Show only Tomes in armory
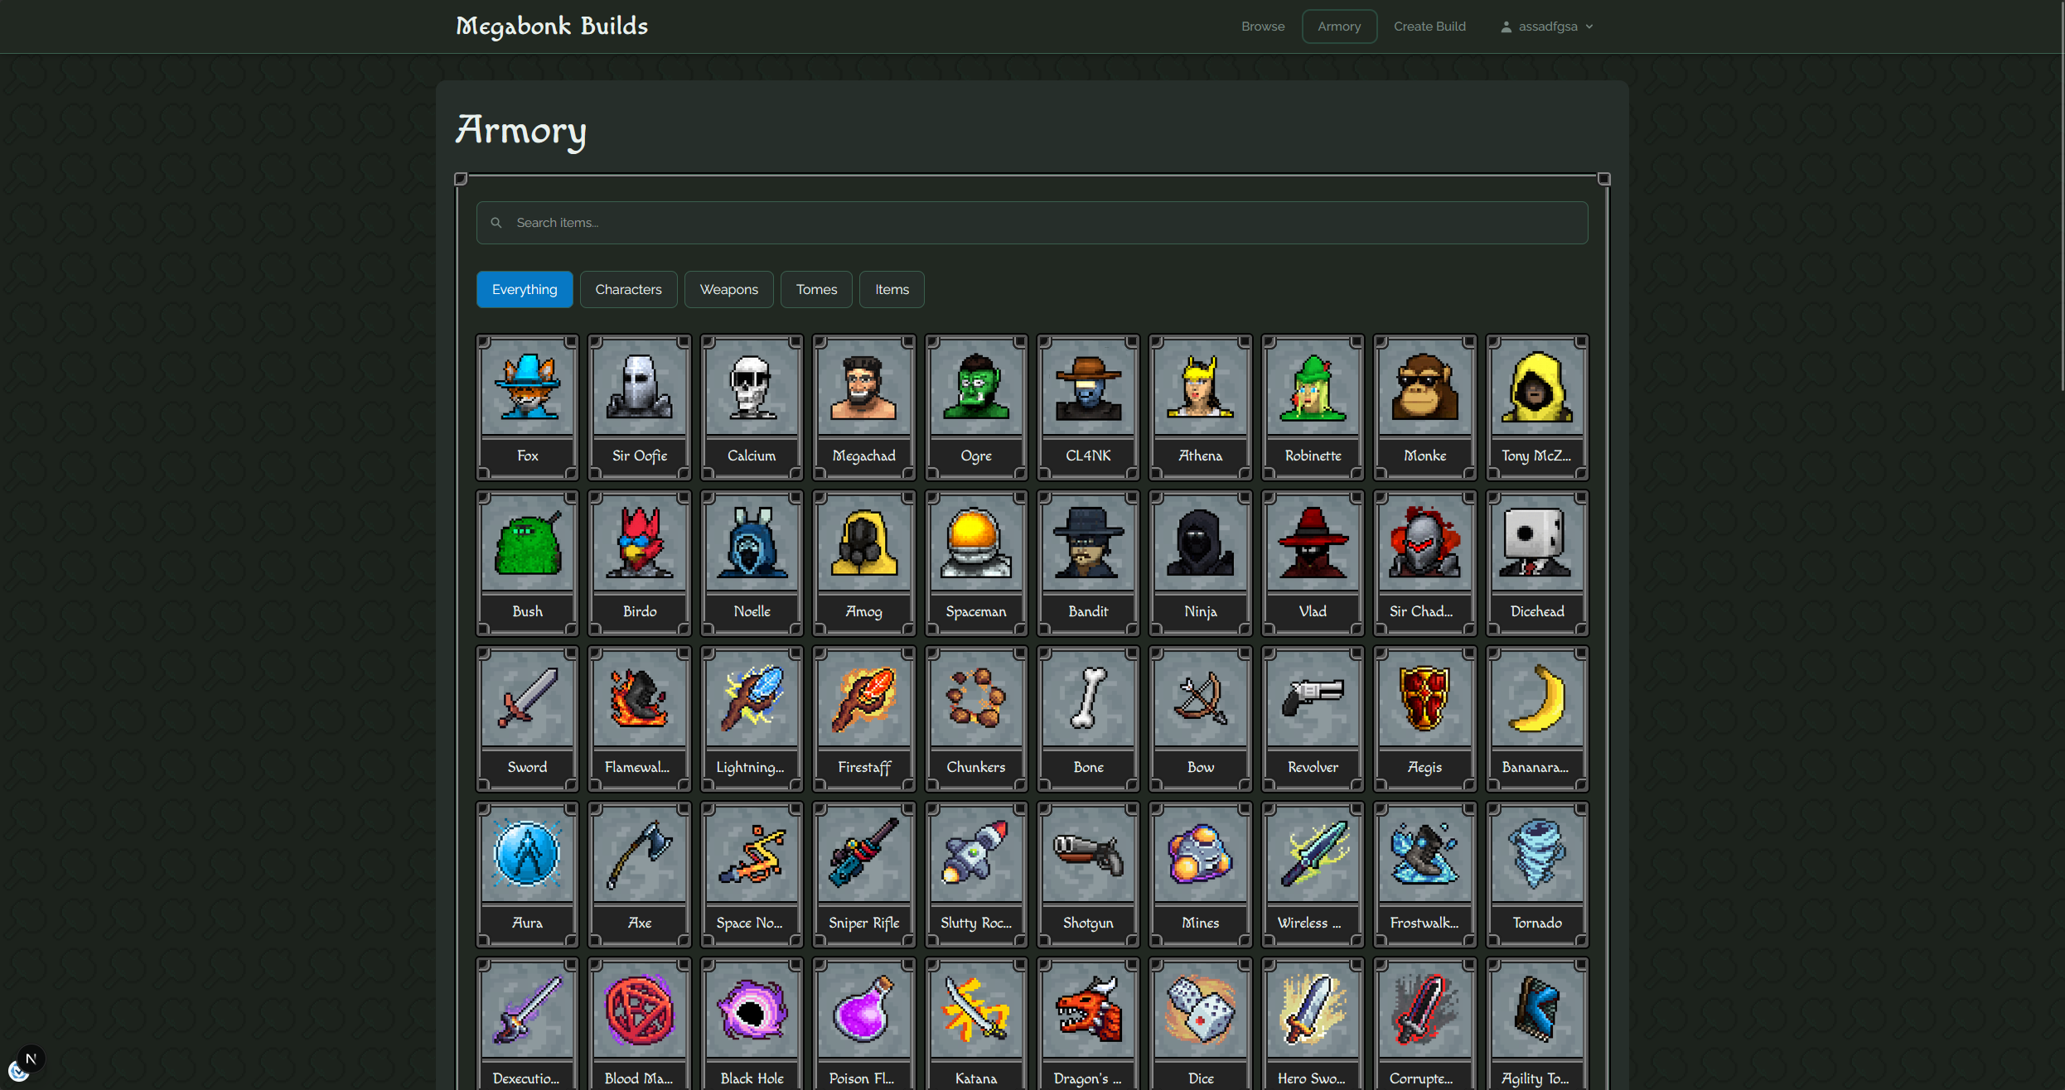Image resolution: width=2065 pixels, height=1090 pixels. coord(816,289)
